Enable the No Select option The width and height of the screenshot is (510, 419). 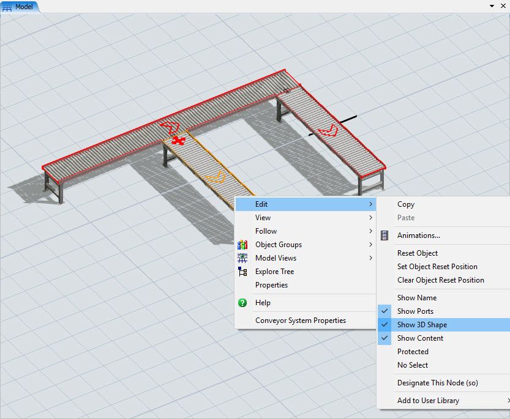point(444,365)
